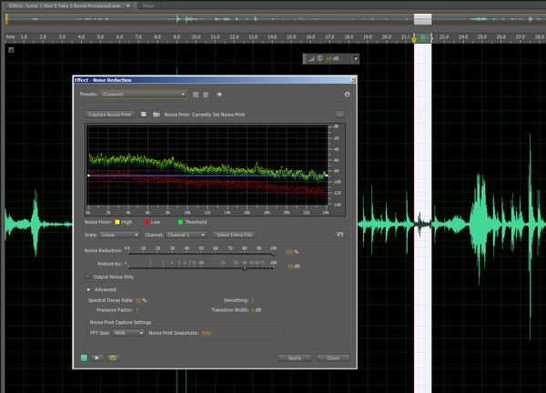Click the left control point on blue curve
Image resolution: width=546 pixels, height=393 pixels.
click(x=88, y=176)
